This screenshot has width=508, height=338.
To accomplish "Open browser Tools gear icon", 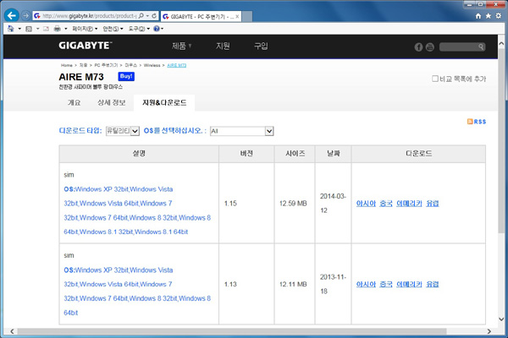I will 499,16.
